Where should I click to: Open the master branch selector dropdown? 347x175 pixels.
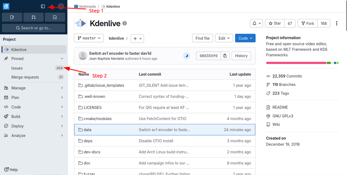[89, 38]
